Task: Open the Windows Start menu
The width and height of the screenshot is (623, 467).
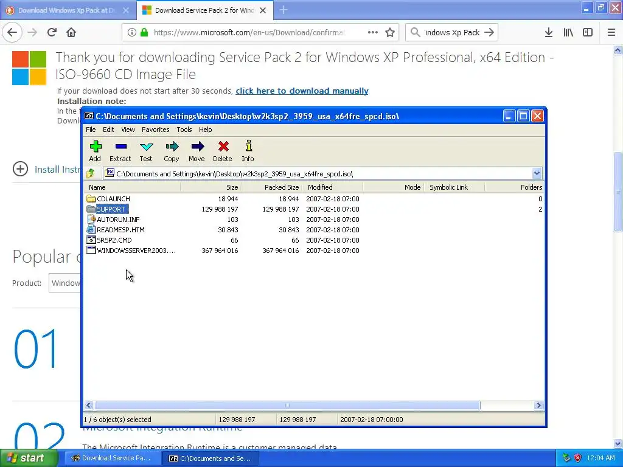Action: pos(29,458)
